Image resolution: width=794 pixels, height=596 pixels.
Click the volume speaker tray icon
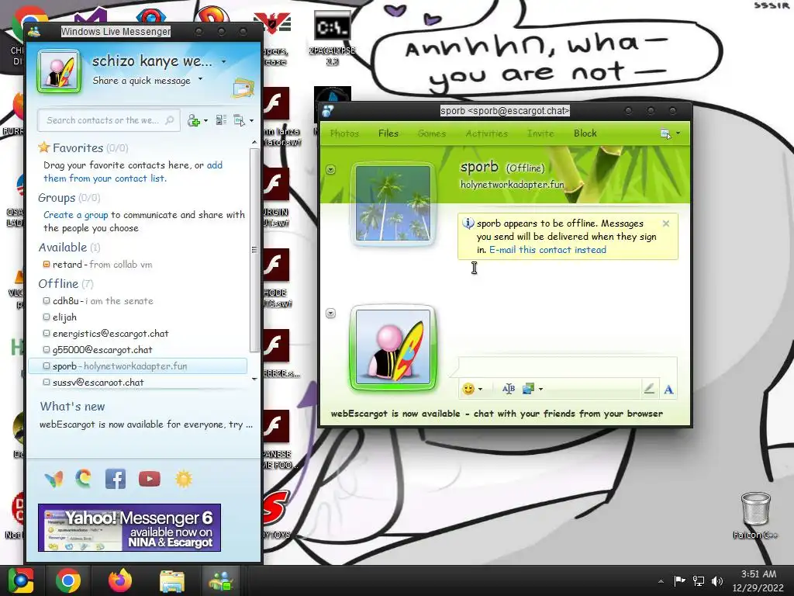click(x=717, y=580)
